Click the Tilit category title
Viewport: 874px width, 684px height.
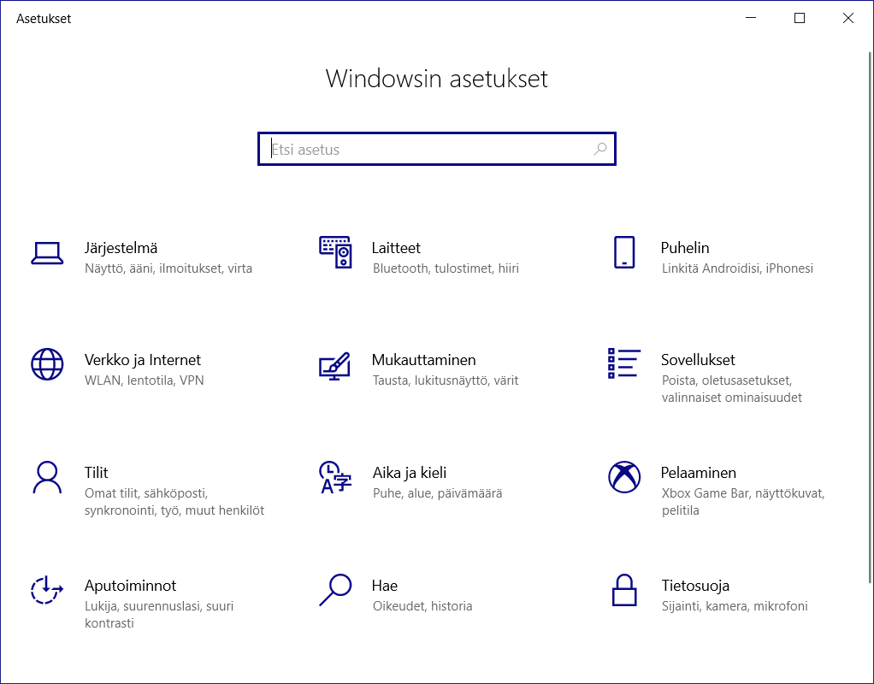(x=97, y=473)
